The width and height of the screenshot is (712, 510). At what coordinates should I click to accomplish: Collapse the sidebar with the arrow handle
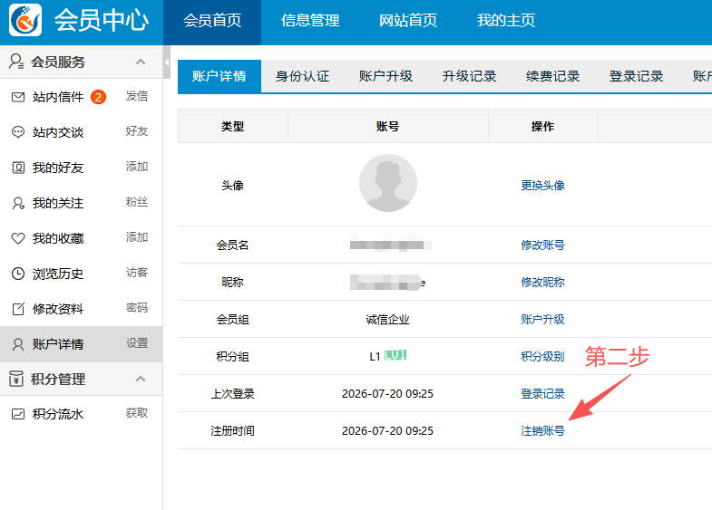click(x=167, y=63)
